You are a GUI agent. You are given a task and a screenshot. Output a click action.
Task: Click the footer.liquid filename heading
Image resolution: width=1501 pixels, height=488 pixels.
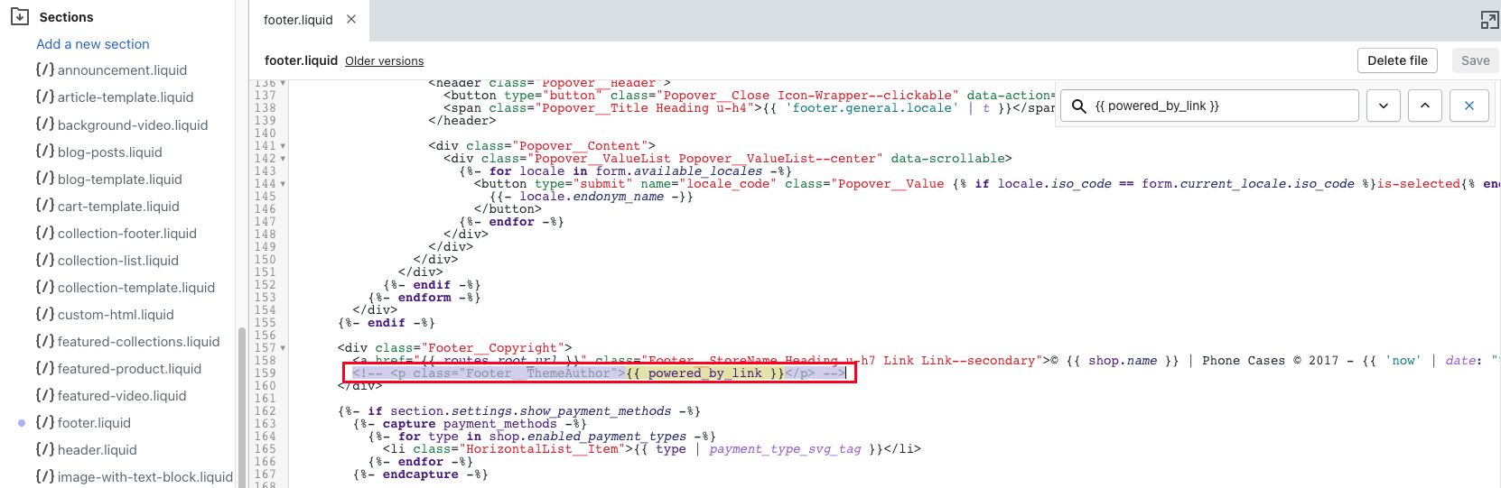(301, 60)
